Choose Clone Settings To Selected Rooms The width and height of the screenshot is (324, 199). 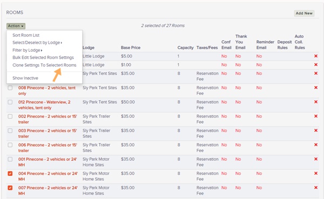click(x=44, y=65)
